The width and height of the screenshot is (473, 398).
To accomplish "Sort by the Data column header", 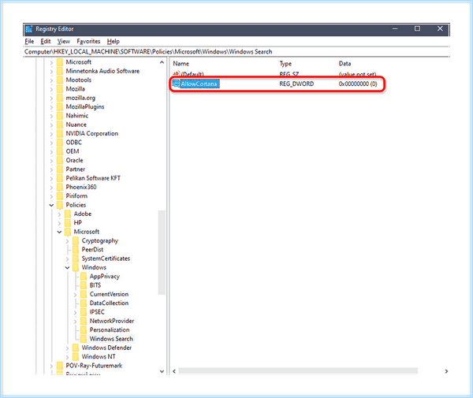I will click(345, 64).
